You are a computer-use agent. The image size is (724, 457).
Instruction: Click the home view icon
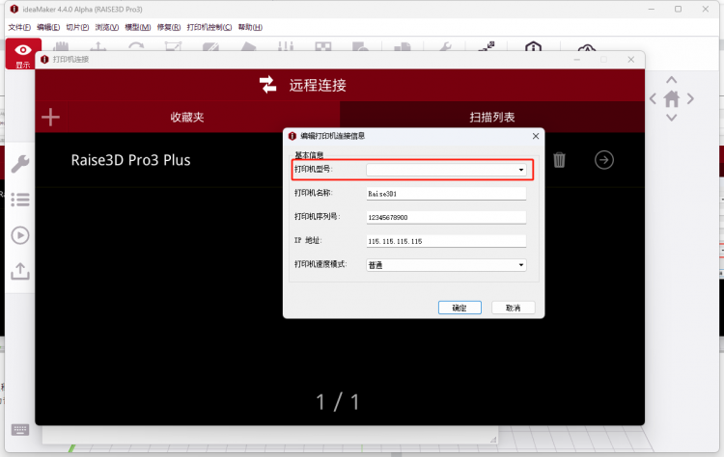[x=671, y=98]
